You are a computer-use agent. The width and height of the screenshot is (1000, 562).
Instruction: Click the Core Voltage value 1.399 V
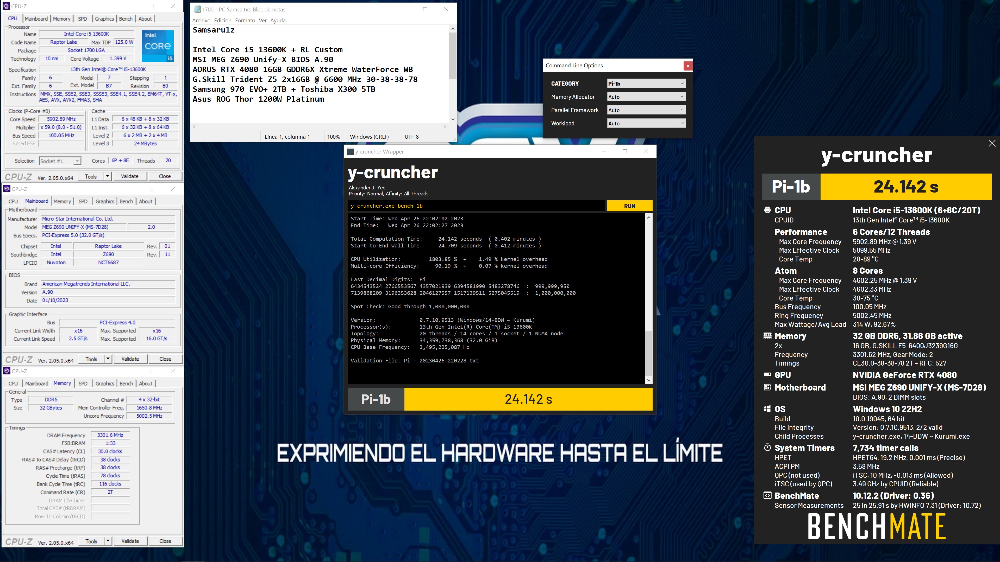[118, 59]
